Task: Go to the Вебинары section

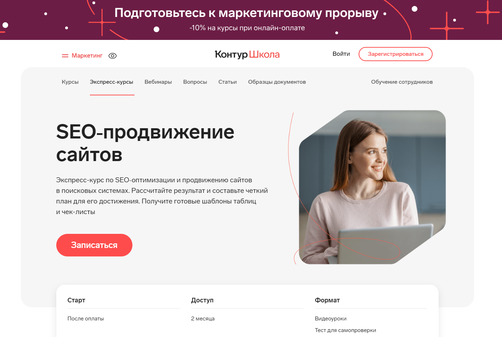Action: click(x=158, y=82)
